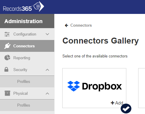Click the Configuration sliders icon

pyautogui.click(x=7, y=34)
